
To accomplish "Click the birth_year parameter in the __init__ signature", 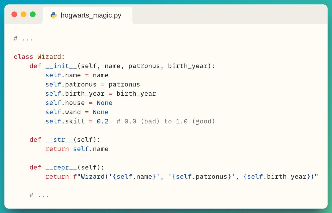I will pos(188,66).
